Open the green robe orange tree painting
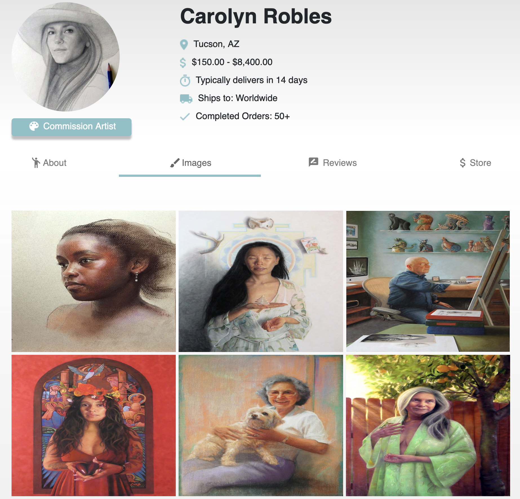 coord(428,425)
